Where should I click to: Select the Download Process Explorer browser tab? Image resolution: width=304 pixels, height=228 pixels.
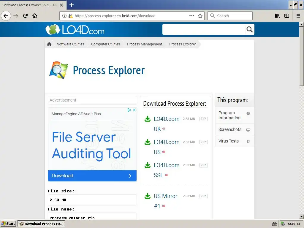tap(33, 5)
